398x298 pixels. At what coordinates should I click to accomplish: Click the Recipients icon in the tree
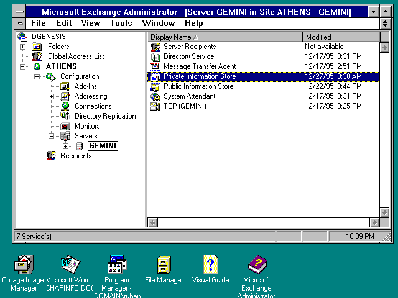(x=51, y=156)
